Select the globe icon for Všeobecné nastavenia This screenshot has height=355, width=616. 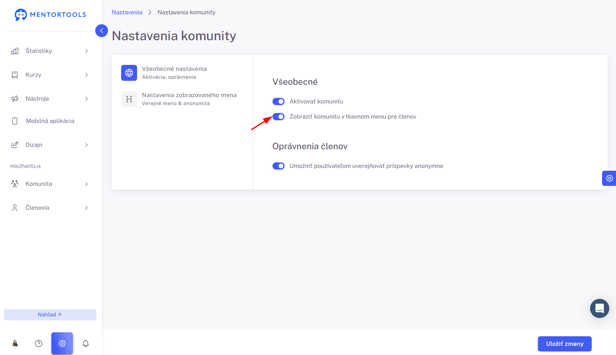(x=129, y=73)
